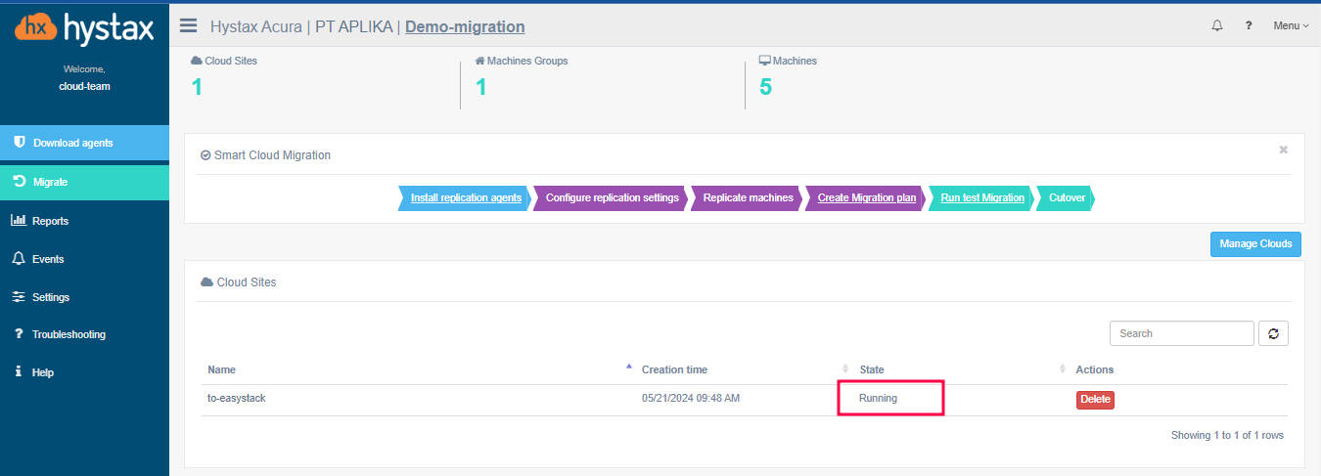
Task: Expand the Menu dropdown
Action: [x=1290, y=25]
